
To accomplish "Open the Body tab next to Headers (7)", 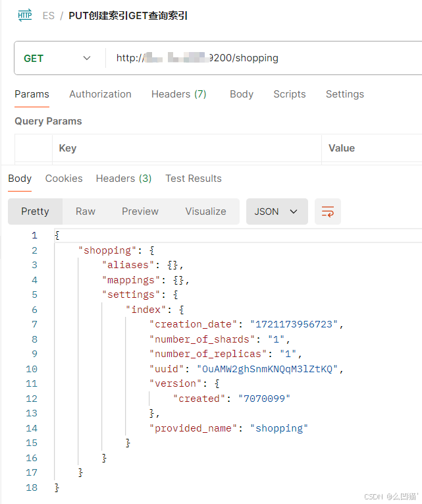I will (x=242, y=94).
